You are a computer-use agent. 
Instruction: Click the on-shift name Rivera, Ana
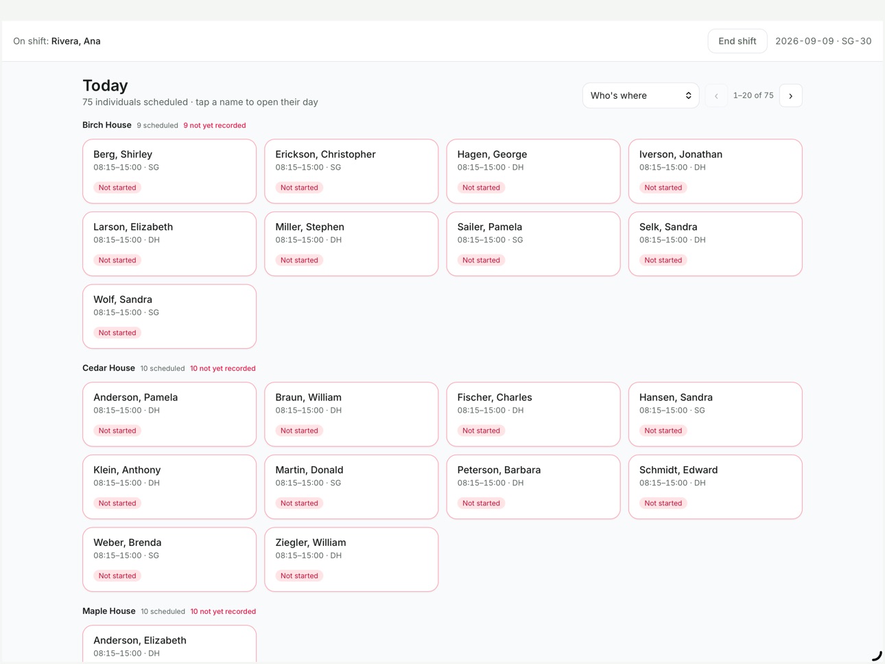point(76,41)
